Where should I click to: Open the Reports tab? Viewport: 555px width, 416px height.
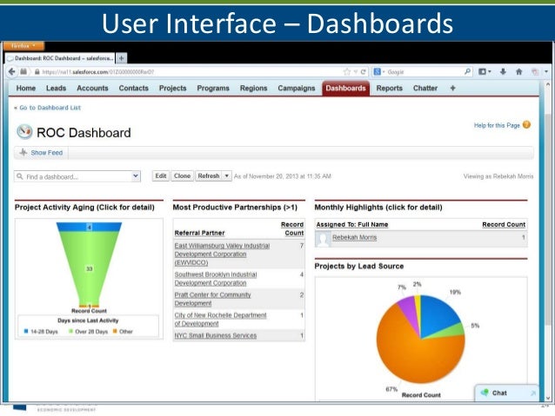[x=390, y=88]
